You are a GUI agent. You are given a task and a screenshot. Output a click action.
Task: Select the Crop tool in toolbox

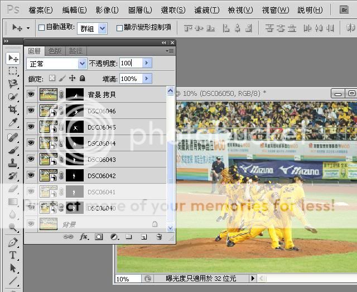pyautogui.click(x=12, y=110)
